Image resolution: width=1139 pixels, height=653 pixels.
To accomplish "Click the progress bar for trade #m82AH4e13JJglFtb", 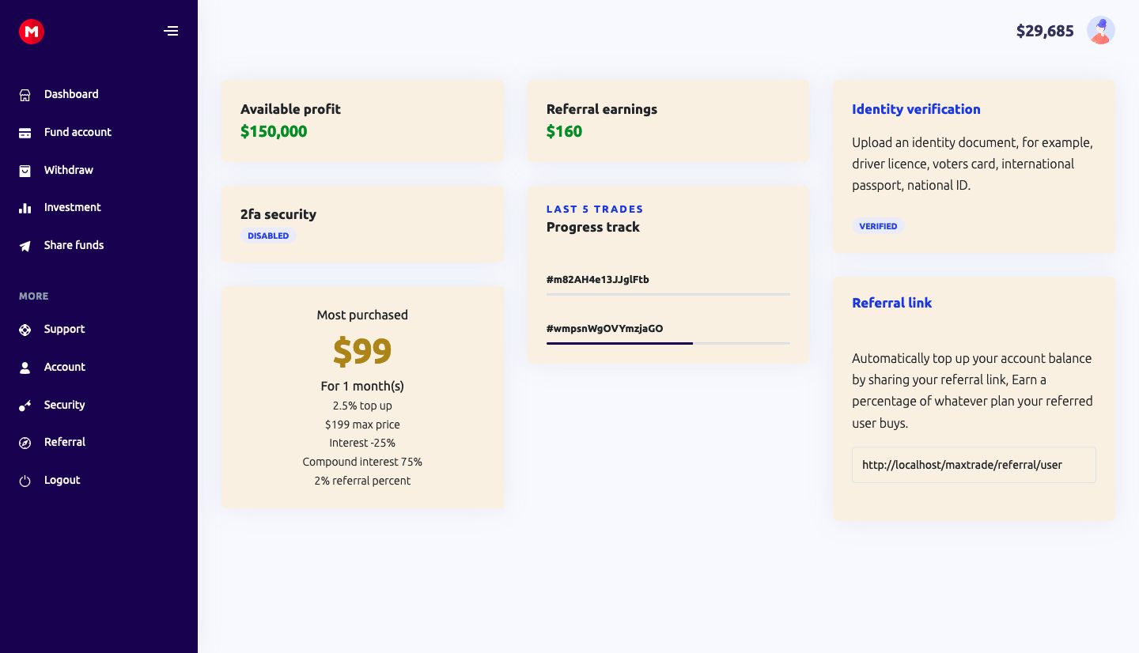I will pos(668,294).
